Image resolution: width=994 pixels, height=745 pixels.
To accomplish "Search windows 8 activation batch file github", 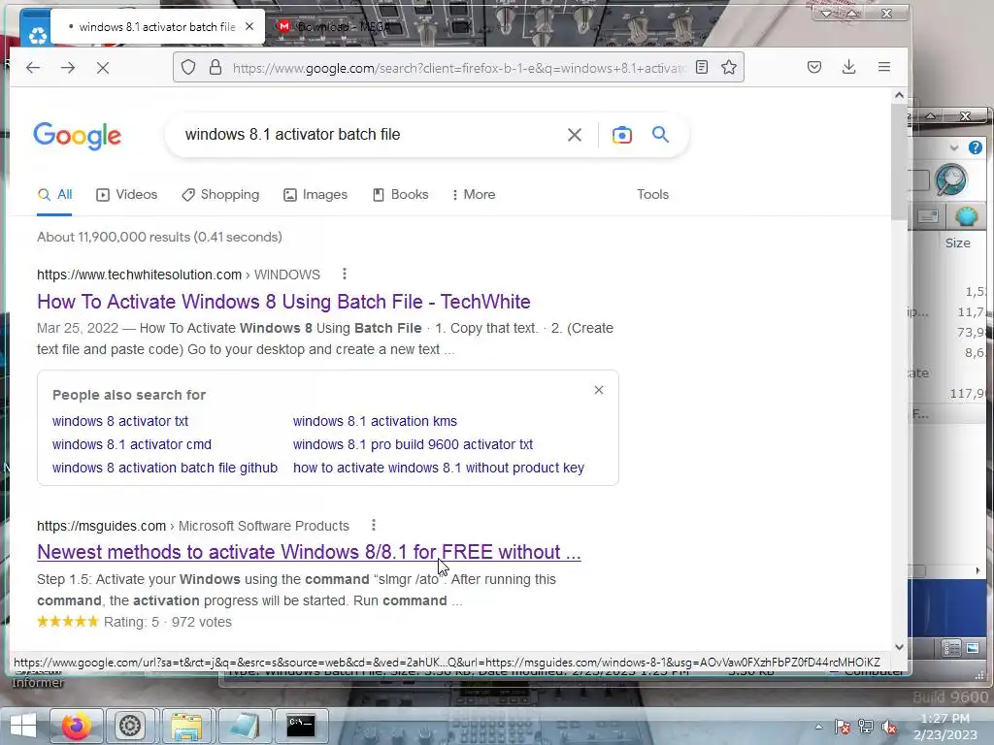I will (165, 469).
